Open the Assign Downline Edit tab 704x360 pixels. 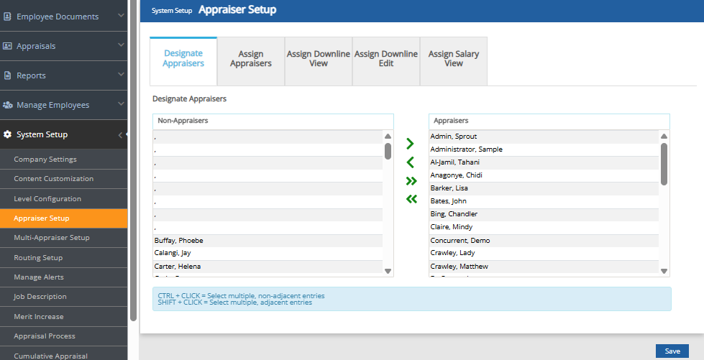click(x=385, y=59)
